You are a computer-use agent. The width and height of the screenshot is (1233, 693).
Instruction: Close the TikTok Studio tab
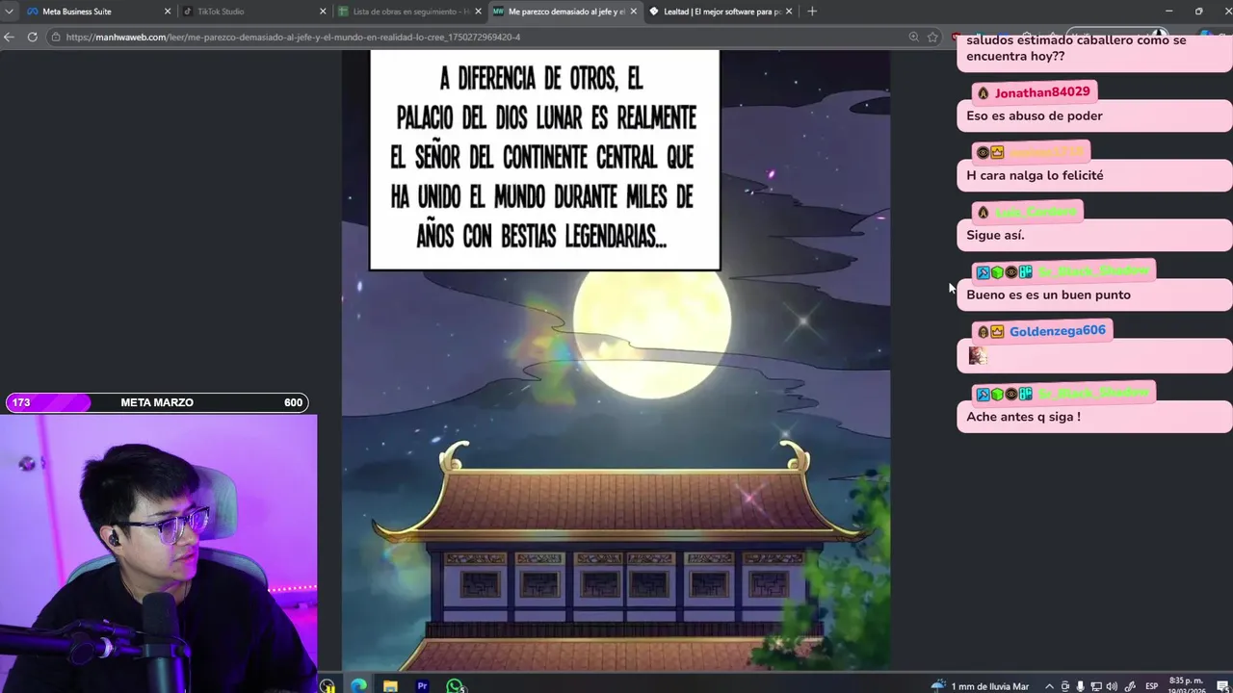click(323, 12)
